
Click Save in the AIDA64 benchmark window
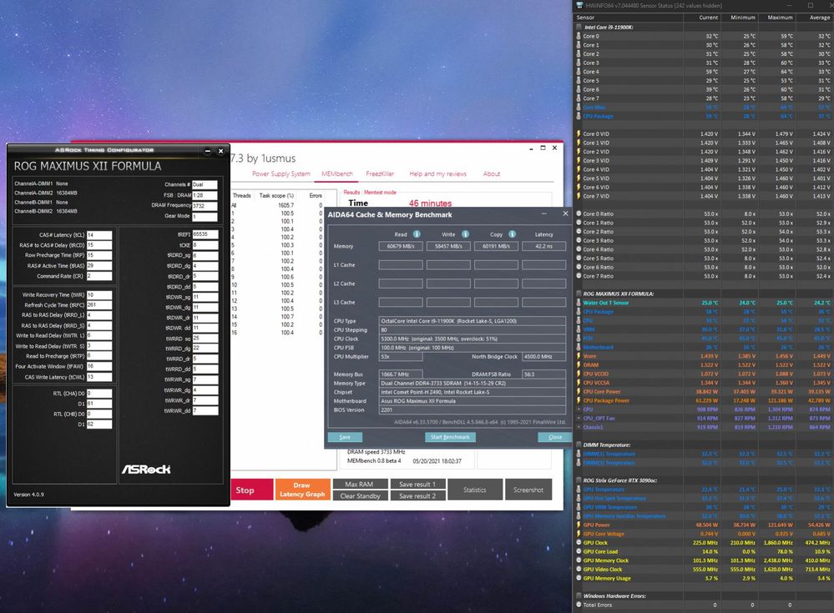point(345,437)
